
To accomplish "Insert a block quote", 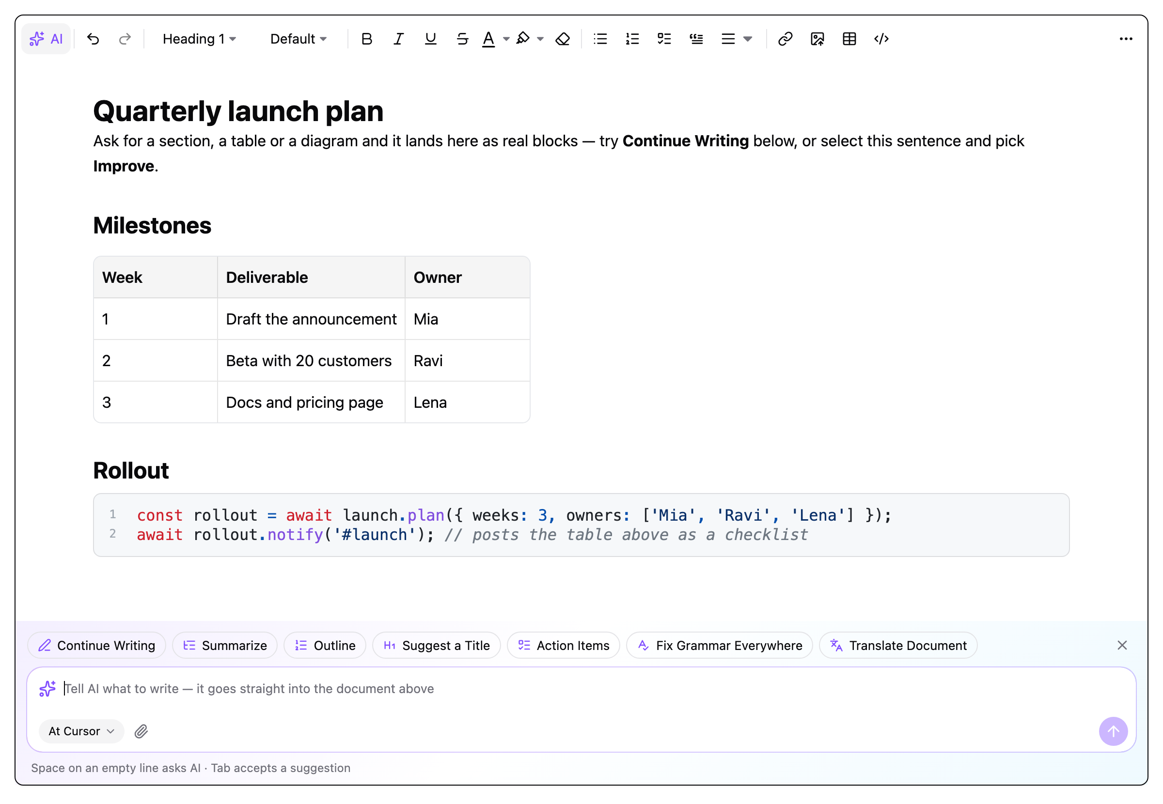I will pyautogui.click(x=696, y=39).
